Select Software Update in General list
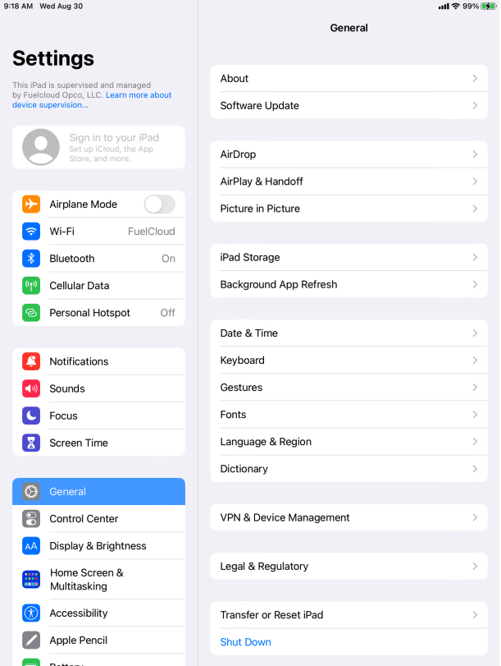Viewport: 501px width, 666px height. (x=348, y=106)
